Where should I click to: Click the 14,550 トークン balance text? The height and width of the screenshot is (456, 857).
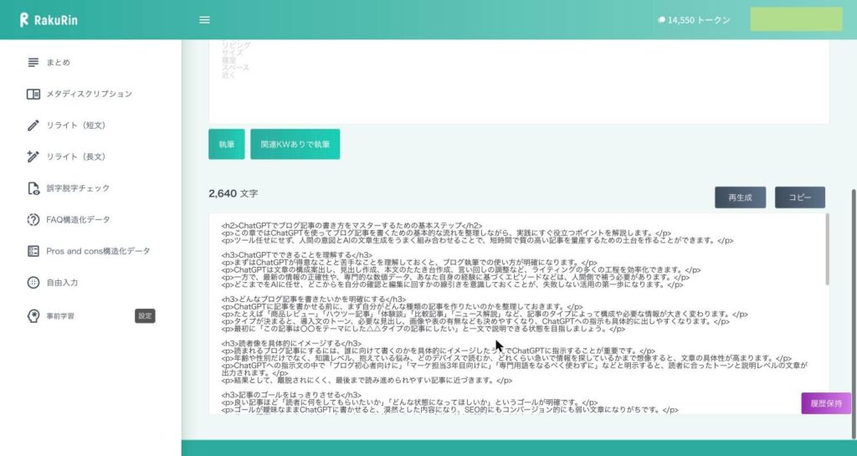(x=699, y=20)
